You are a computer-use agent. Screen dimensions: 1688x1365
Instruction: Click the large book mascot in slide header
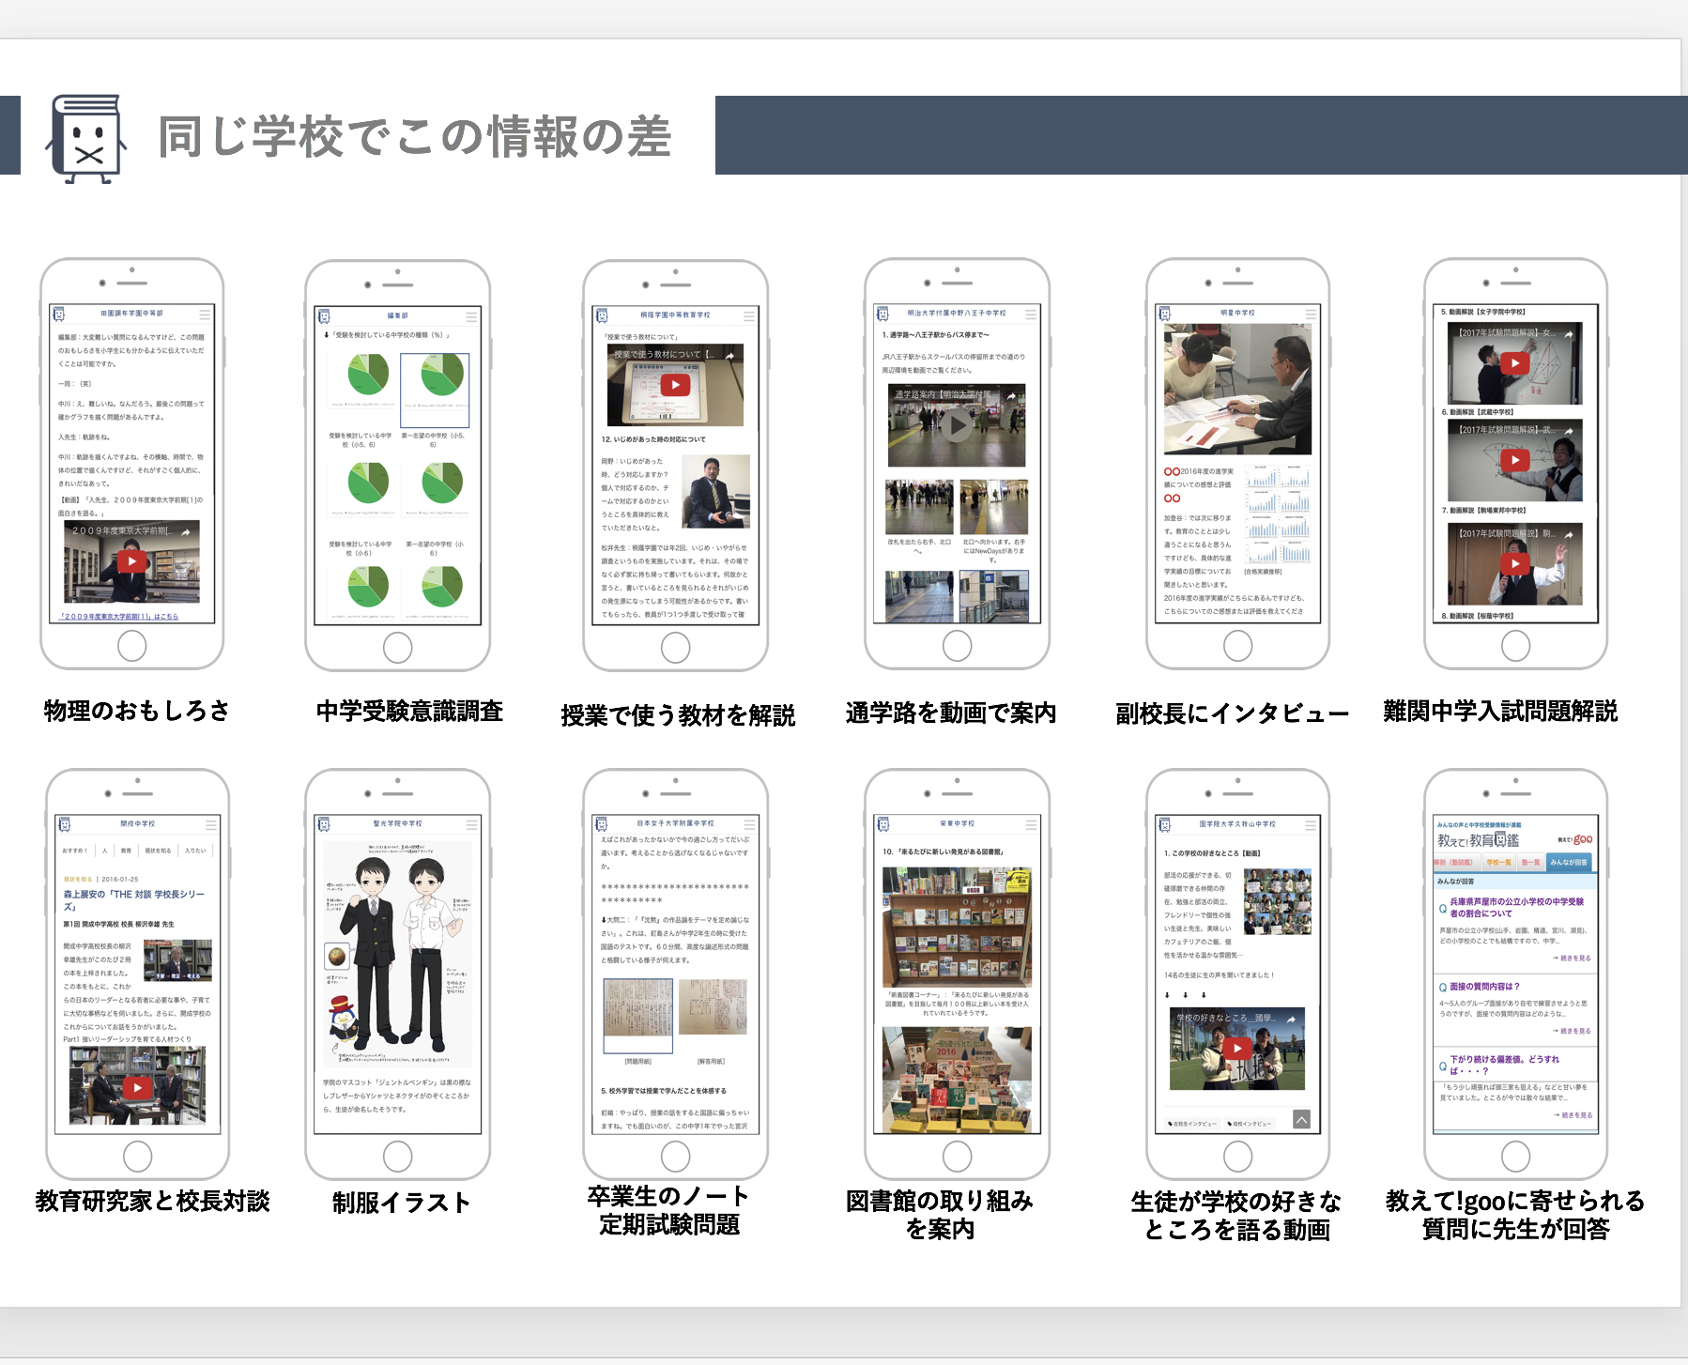coord(86,139)
